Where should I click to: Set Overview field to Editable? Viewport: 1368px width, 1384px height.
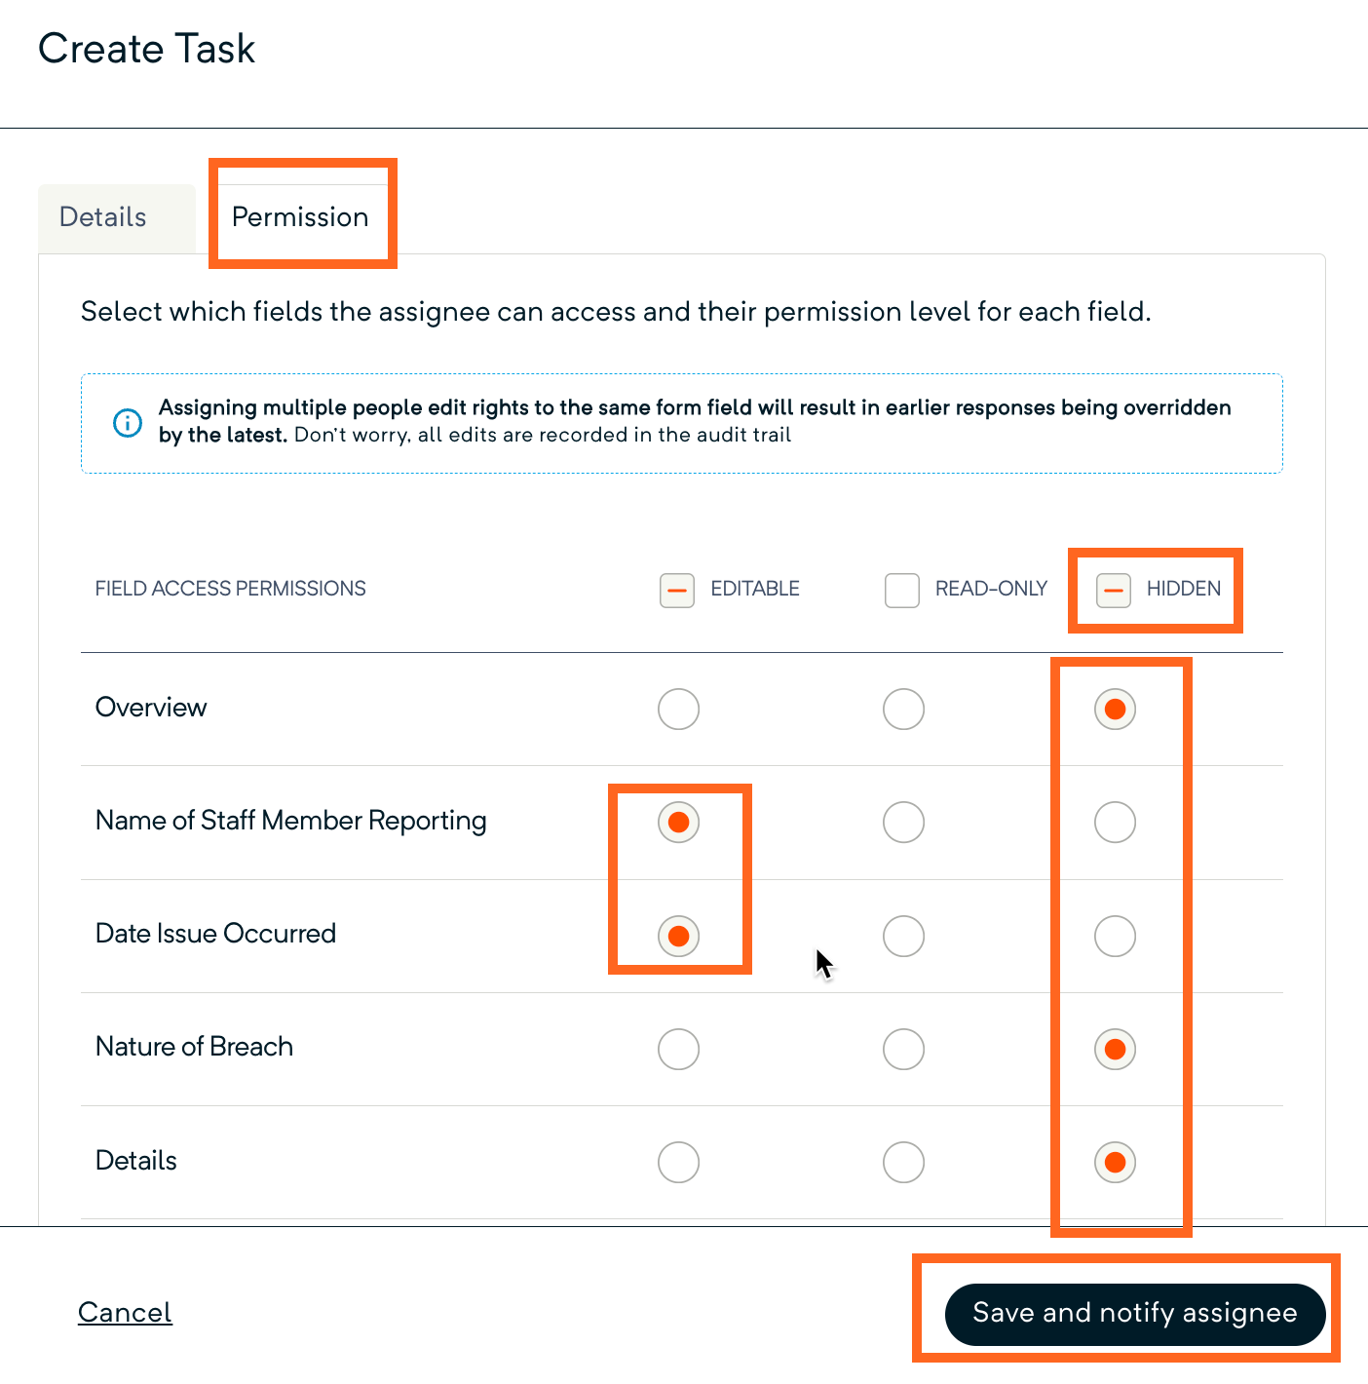click(678, 709)
